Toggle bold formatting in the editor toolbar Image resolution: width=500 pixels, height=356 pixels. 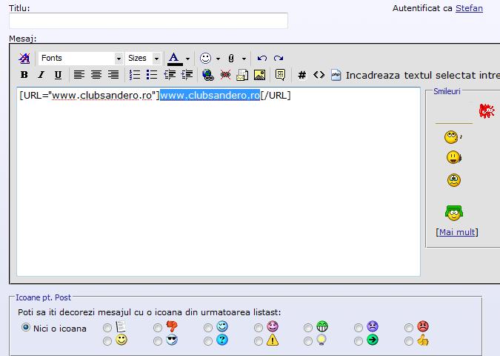(24, 75)
